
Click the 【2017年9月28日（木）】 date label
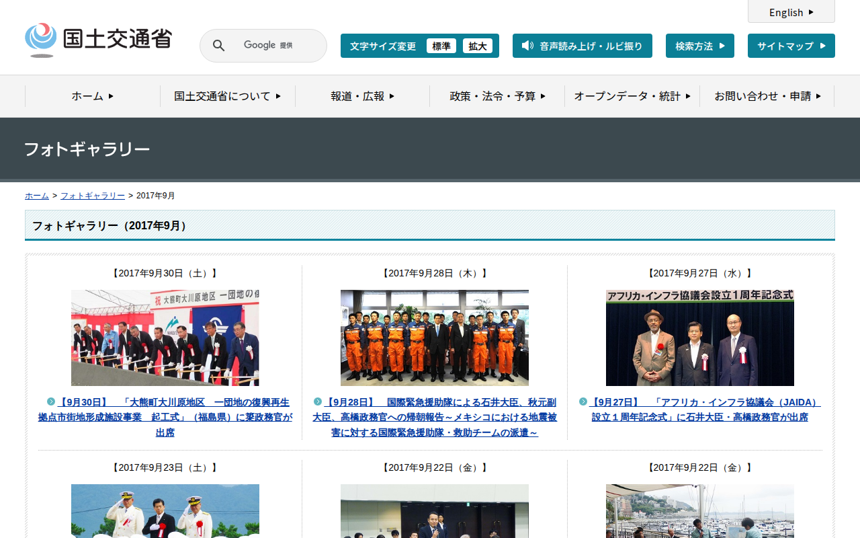pyautogui.click(x=435, y=273)
